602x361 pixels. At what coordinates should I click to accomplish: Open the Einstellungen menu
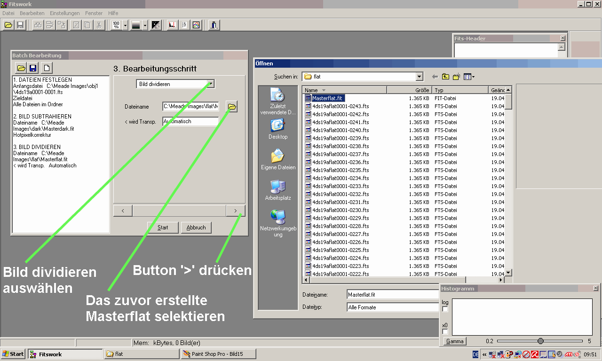[64, 13]
